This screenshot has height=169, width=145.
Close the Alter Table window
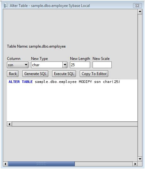137,5
